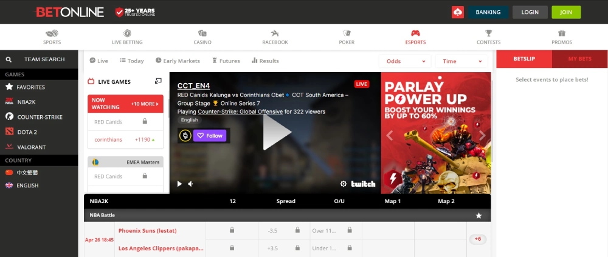This screenshot has width=608, height=257.
Task: Select Counter-Strike in sidebar
Action: click(x=39, y=117)
